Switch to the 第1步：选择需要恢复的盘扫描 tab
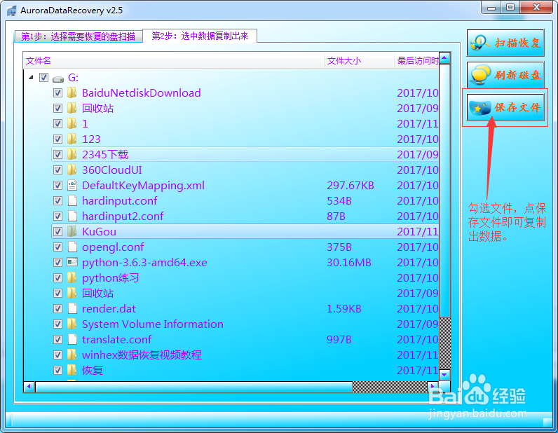 tap(79, 36)
